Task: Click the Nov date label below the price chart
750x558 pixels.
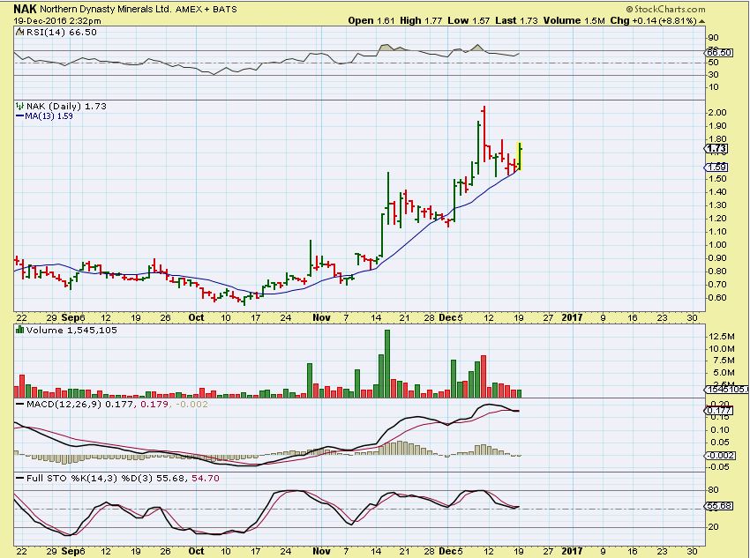Action: (x=321, y=317)
